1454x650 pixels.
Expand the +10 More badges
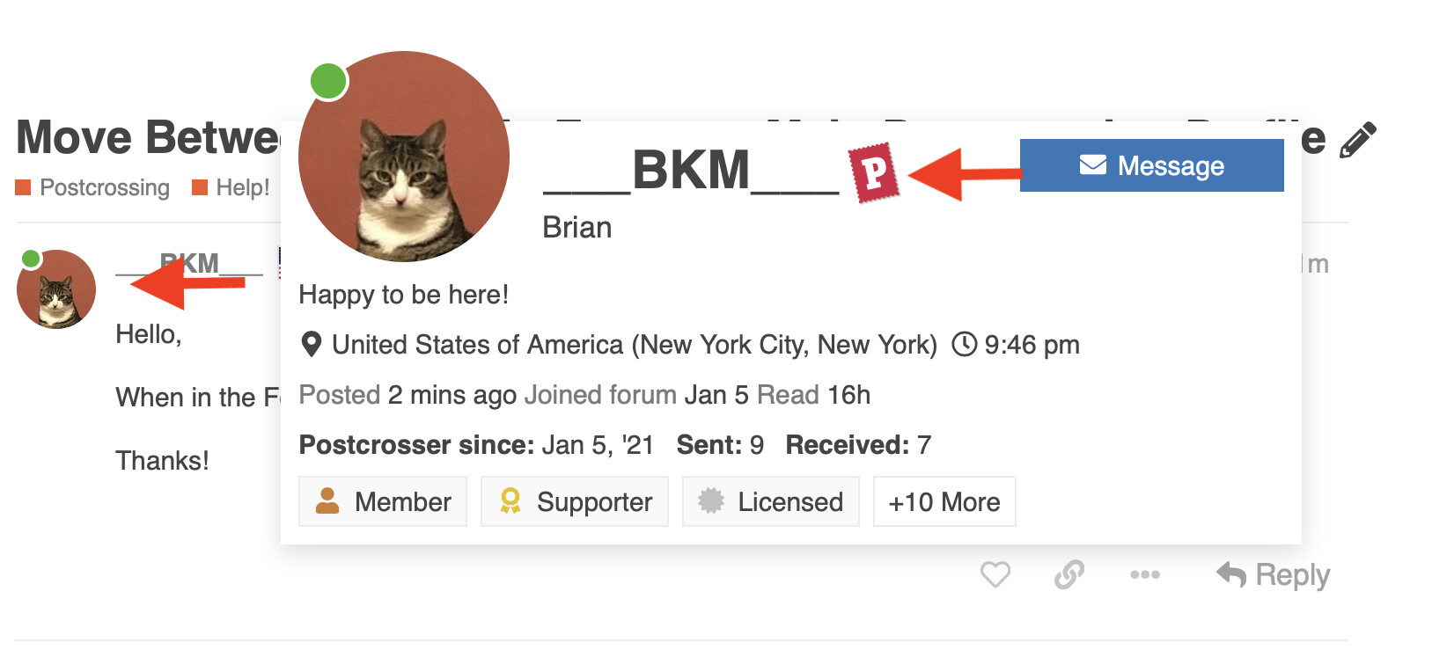pos(944,501)
